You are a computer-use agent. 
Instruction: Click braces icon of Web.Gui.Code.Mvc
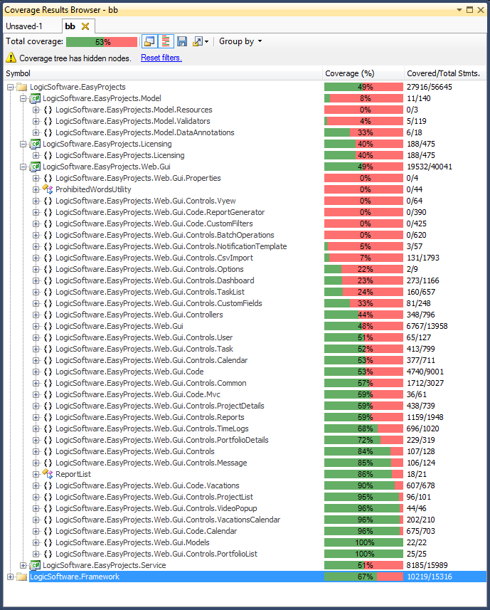tap(48, 394)
